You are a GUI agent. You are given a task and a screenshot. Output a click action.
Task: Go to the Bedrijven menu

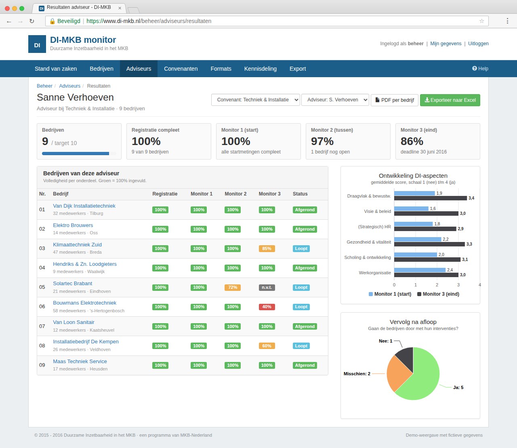[101, 69]
